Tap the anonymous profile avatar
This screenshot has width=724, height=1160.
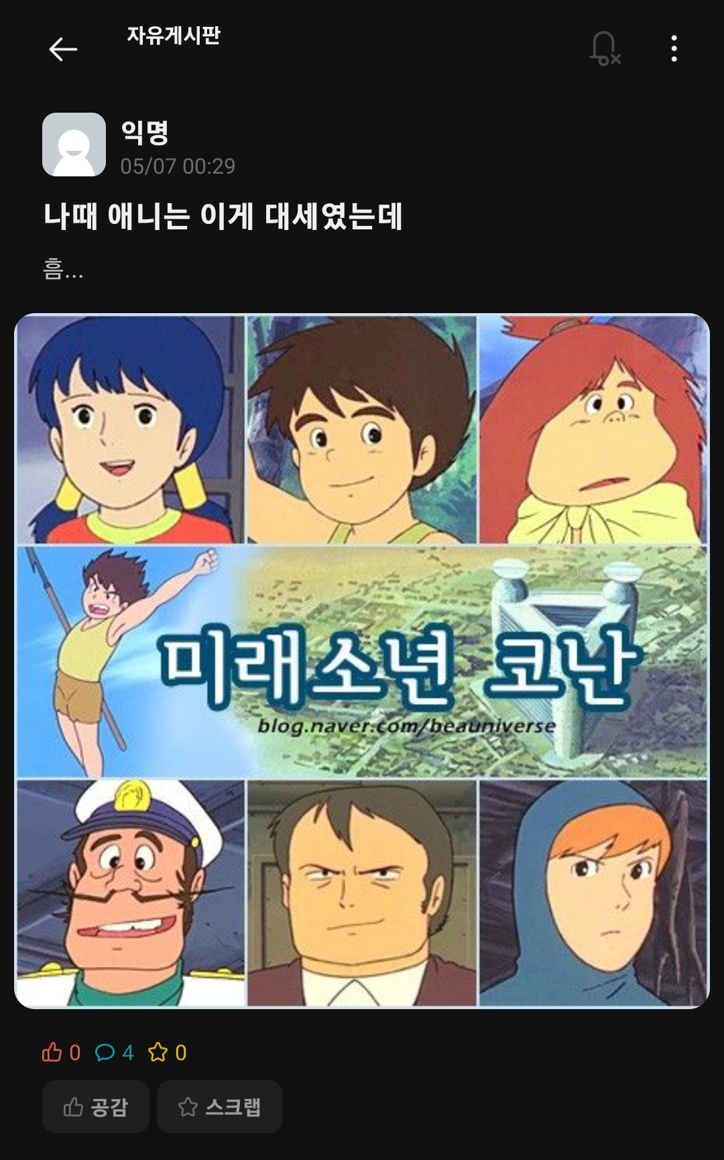(x=74, y=144)
